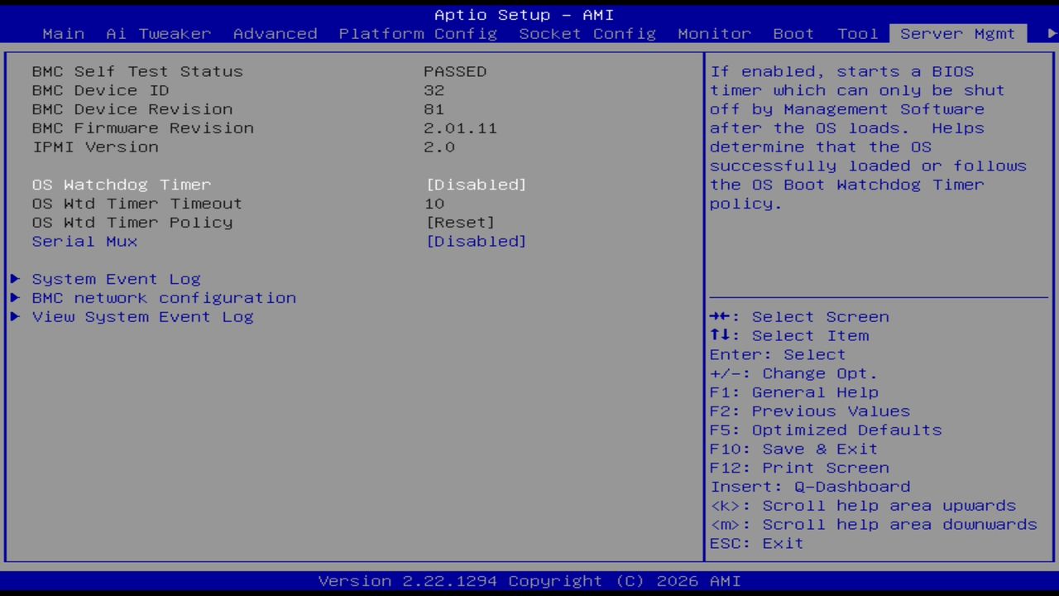This screenshot has height=596, width=1059.
Task: Switch to the Tool tab
Action: 857,34
